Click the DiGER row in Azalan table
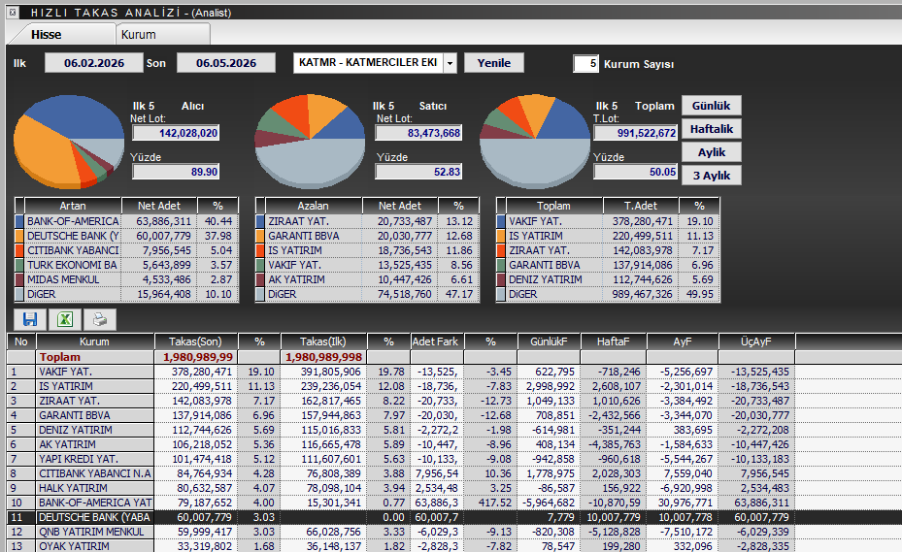The image size is (902, 552). (x=367, y=294)
